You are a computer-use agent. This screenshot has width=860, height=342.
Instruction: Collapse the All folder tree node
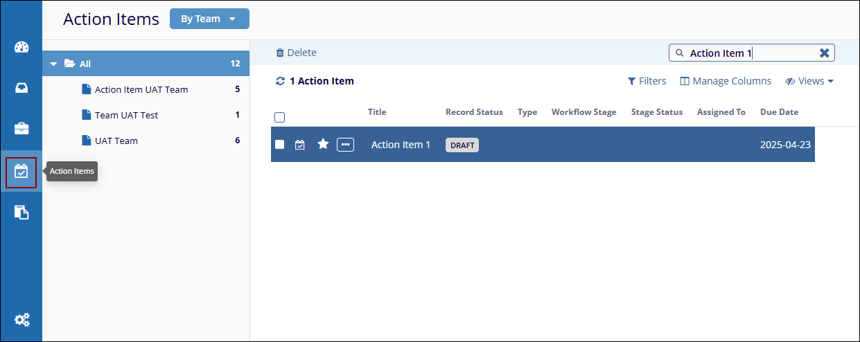pyautogui.click(x=53, y=64)
